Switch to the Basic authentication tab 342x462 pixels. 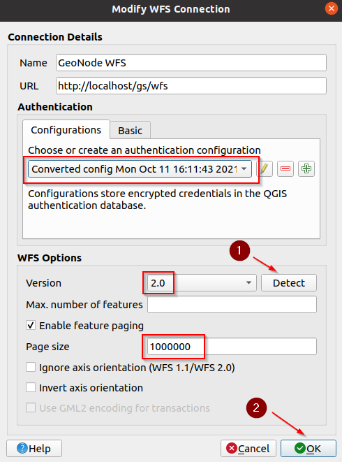click(130, 130)
